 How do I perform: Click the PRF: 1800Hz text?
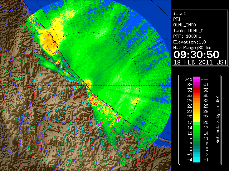[x=187, y=36]
